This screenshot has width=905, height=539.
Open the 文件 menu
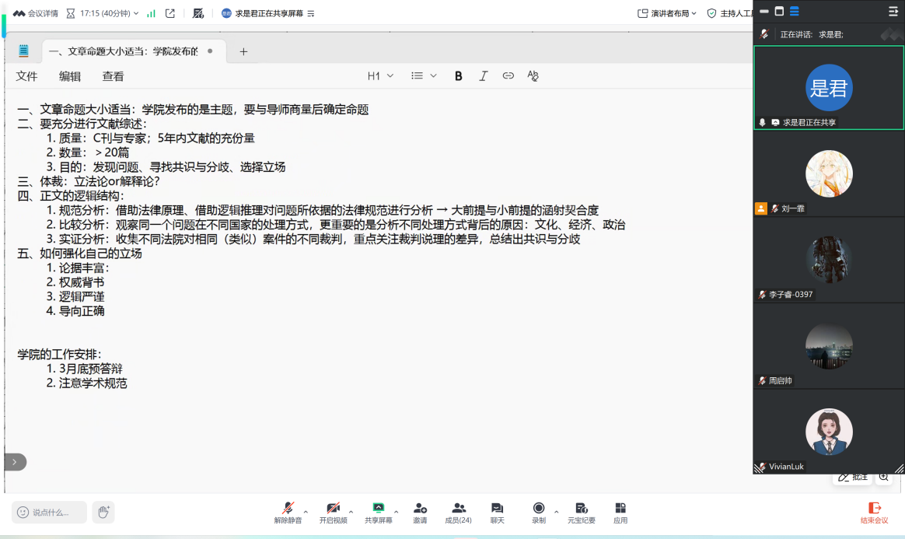26,76
